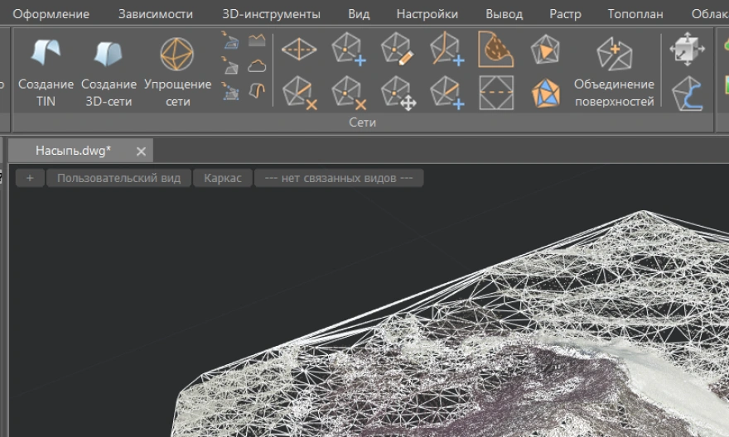729x437 pixels.
Task: Click the highlighted textured surface icon
Action: (495, 50)
